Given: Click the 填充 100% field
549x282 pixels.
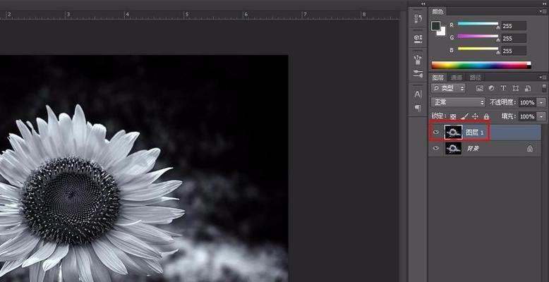Looking at the screenshot, I should 527,116.
